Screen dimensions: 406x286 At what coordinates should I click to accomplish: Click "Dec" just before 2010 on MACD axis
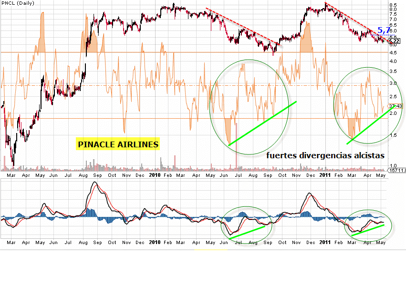click(x=140, y=242)
